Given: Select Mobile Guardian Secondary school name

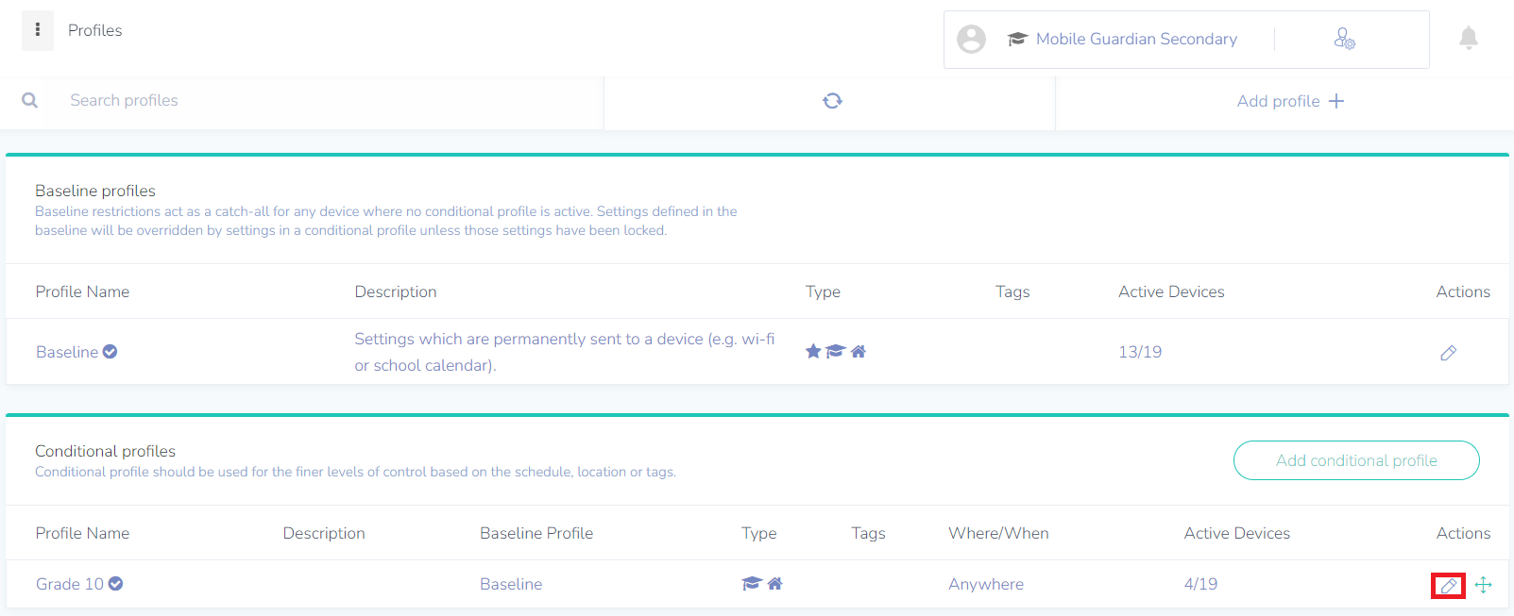Looking at the screenshot, I should tap(1136, 39).
